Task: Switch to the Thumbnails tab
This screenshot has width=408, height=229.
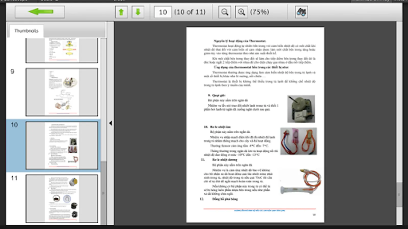Action: click(27, 31)
